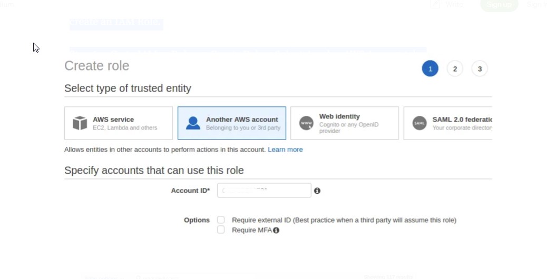Open the Account ID info tooltip icon
The width and height of the screenshot is (547, 279).
pos(317,191)
